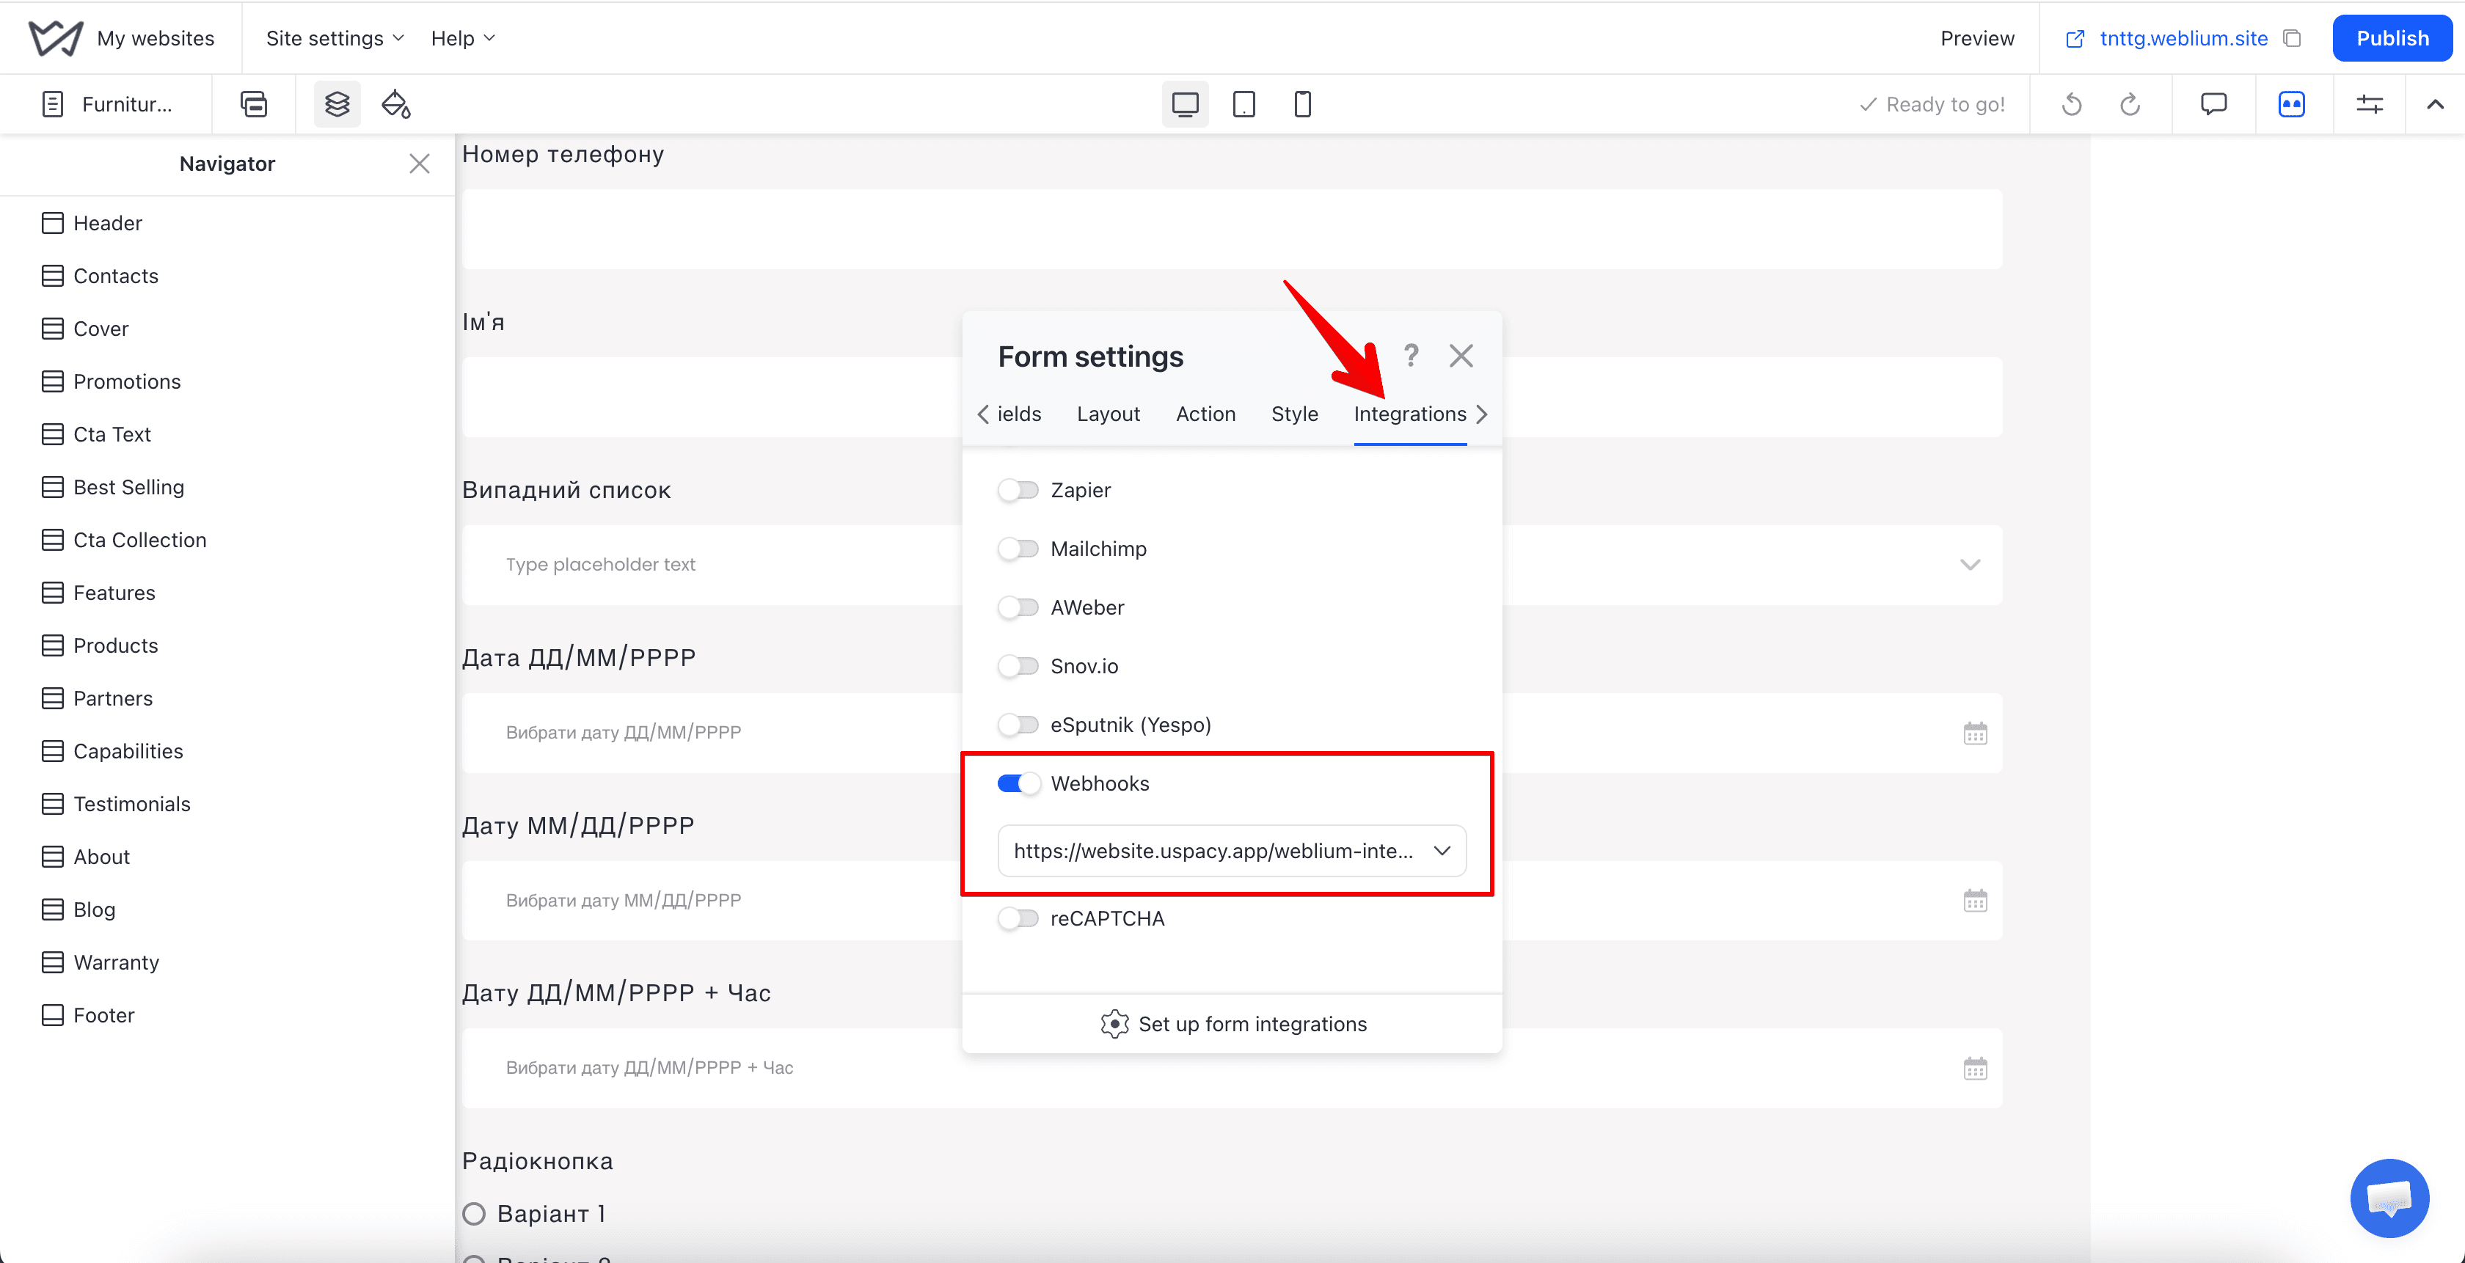Click the undo arrow icon

(x=2072, y=104)
